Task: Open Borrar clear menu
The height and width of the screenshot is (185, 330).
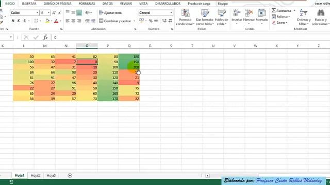Action: tap(279, 23)
